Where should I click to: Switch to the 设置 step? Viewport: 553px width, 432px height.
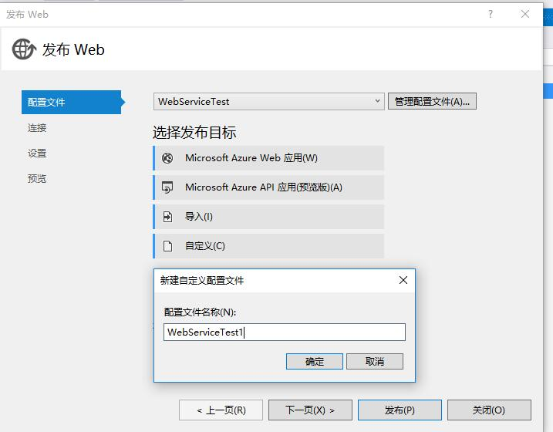click(37, 154)
